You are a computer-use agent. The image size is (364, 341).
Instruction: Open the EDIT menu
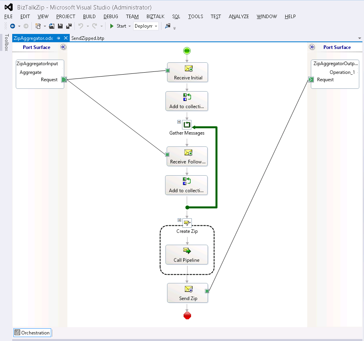tap(25, 17)
